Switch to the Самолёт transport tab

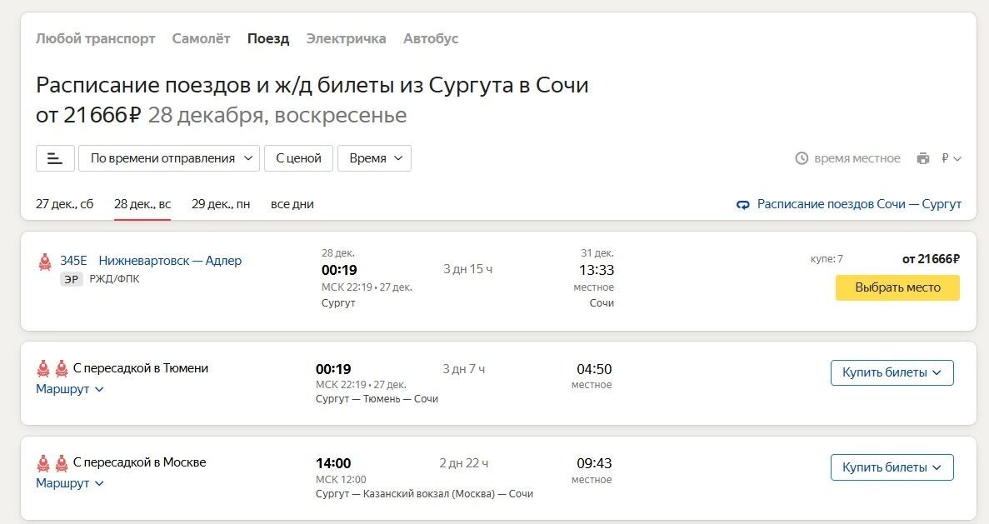(x=201, y=38)
